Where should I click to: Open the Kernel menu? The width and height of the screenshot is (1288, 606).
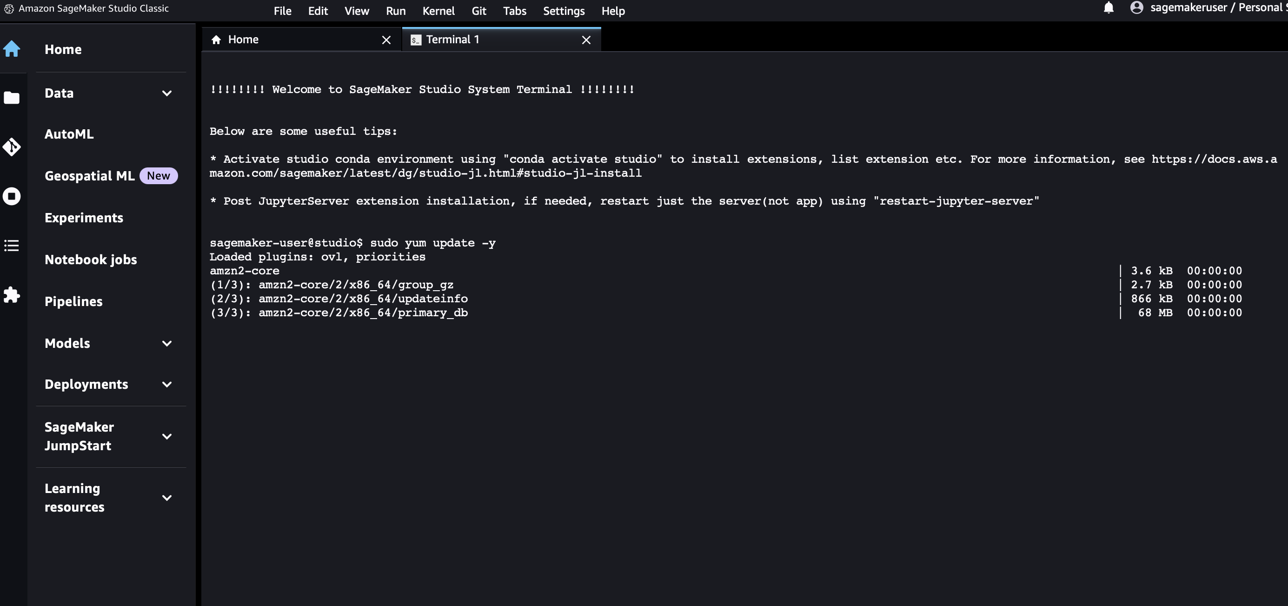click(438, 11)
